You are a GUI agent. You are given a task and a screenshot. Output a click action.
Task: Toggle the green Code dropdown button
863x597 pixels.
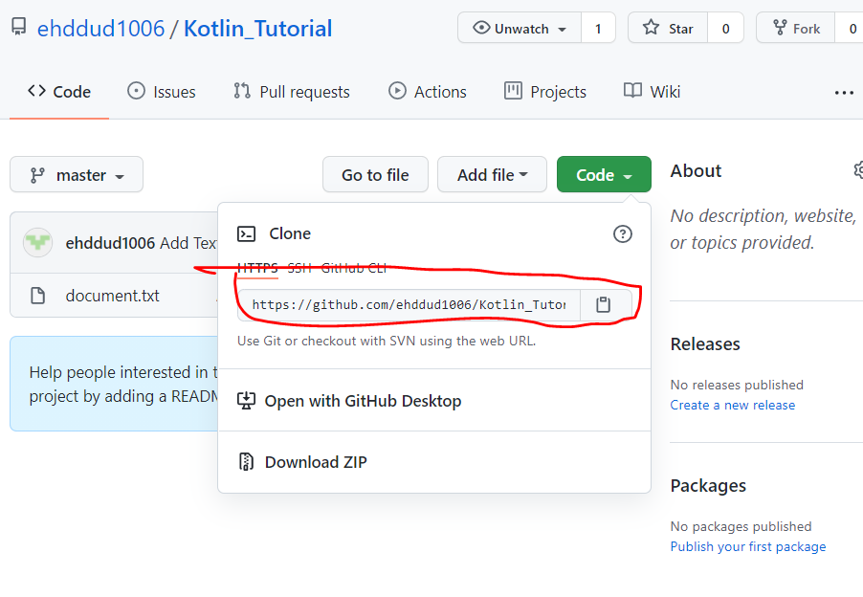click(x=604, y=174)
